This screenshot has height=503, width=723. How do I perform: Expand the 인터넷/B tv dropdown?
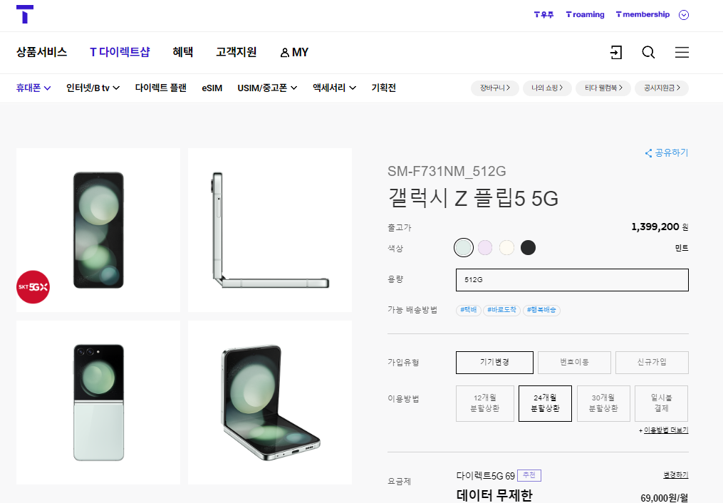click(93, 88)
